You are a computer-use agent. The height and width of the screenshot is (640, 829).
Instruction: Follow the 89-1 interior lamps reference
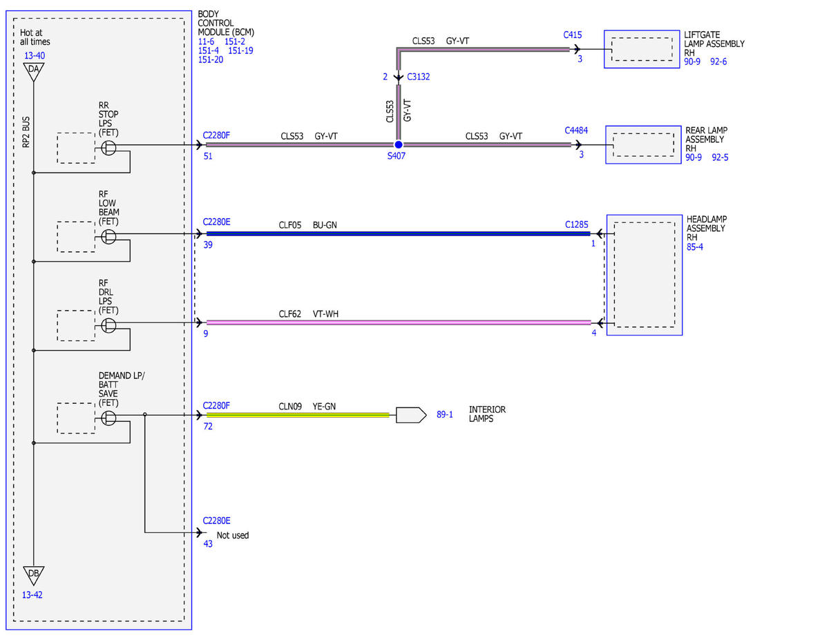(445, 415)
